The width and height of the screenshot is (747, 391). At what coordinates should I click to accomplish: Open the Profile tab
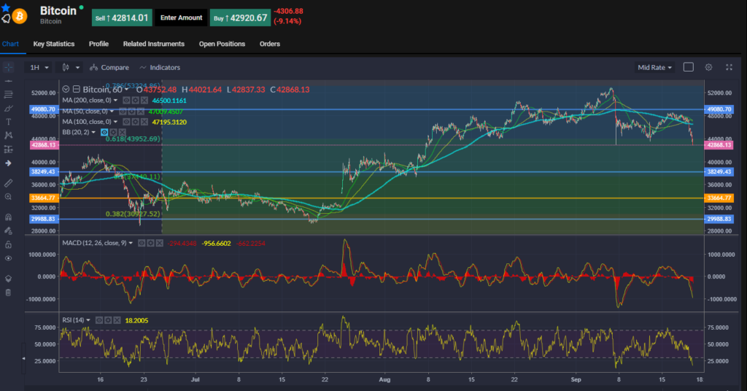98,44
